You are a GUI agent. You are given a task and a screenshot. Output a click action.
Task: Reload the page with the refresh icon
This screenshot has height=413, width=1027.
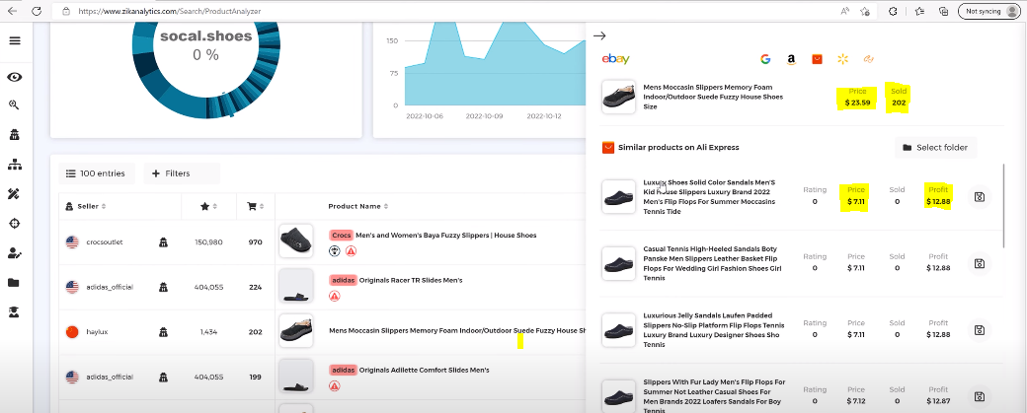tap(37, 11)
